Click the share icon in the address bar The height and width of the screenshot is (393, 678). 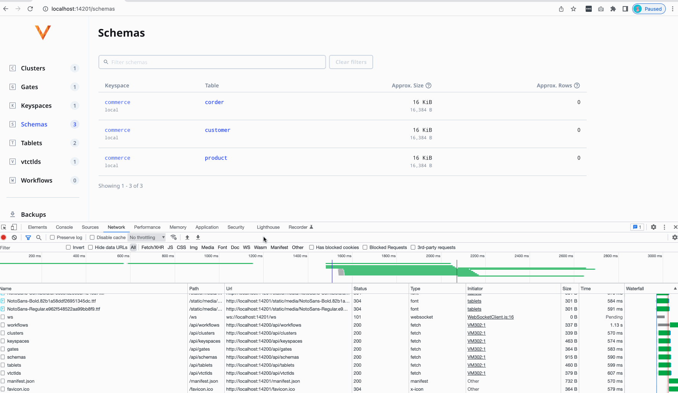(x=561, y=9)
